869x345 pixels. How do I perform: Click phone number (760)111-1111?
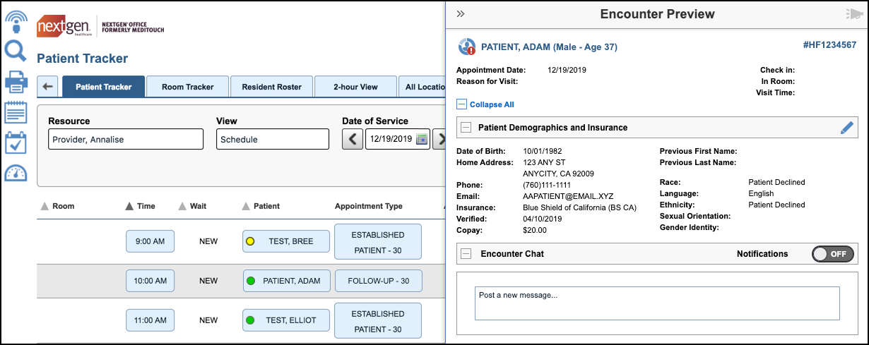click(x=545, y=185)
